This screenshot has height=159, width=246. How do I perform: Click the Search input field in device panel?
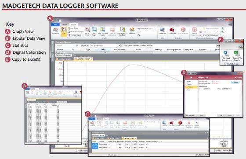coord(65,45)
